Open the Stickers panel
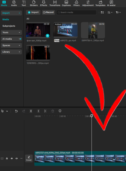Image resolution: width=126 pixels, height=171 pixels. pos(34,3)
